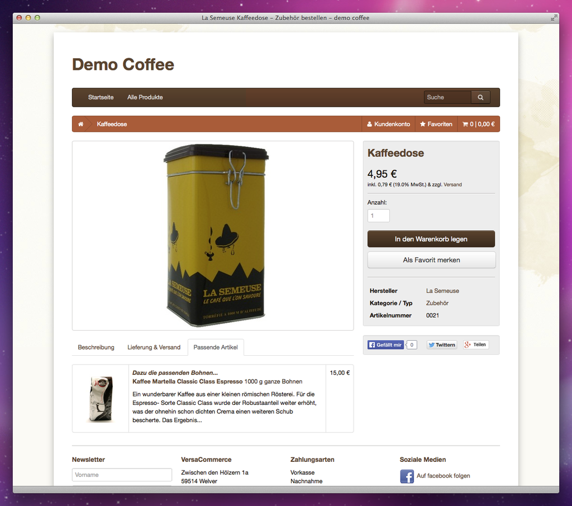Click the Facebook Gefällt mir button

pos(385,345)
